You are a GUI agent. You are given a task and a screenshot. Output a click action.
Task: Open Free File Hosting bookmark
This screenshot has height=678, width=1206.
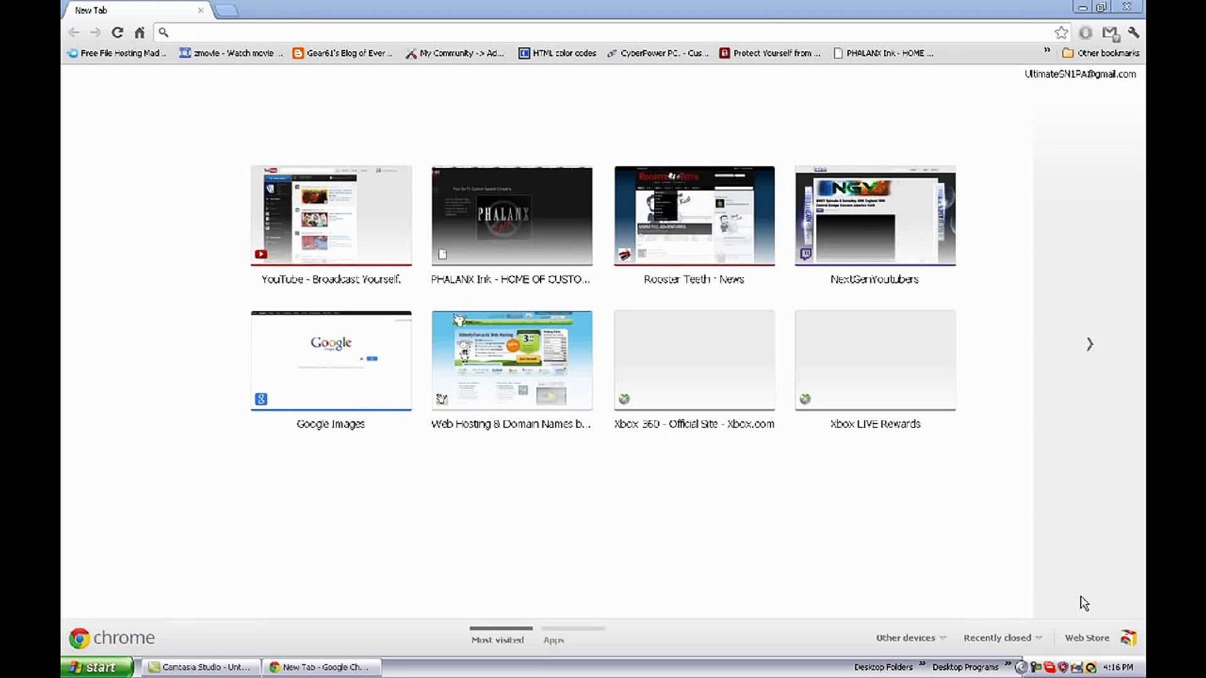(117, 53)
